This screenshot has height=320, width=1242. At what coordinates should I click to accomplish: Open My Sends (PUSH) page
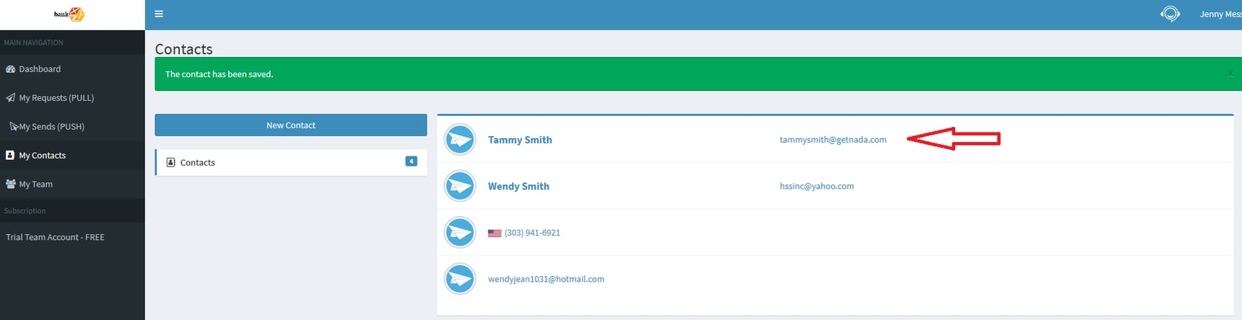(x=72, y=127)
